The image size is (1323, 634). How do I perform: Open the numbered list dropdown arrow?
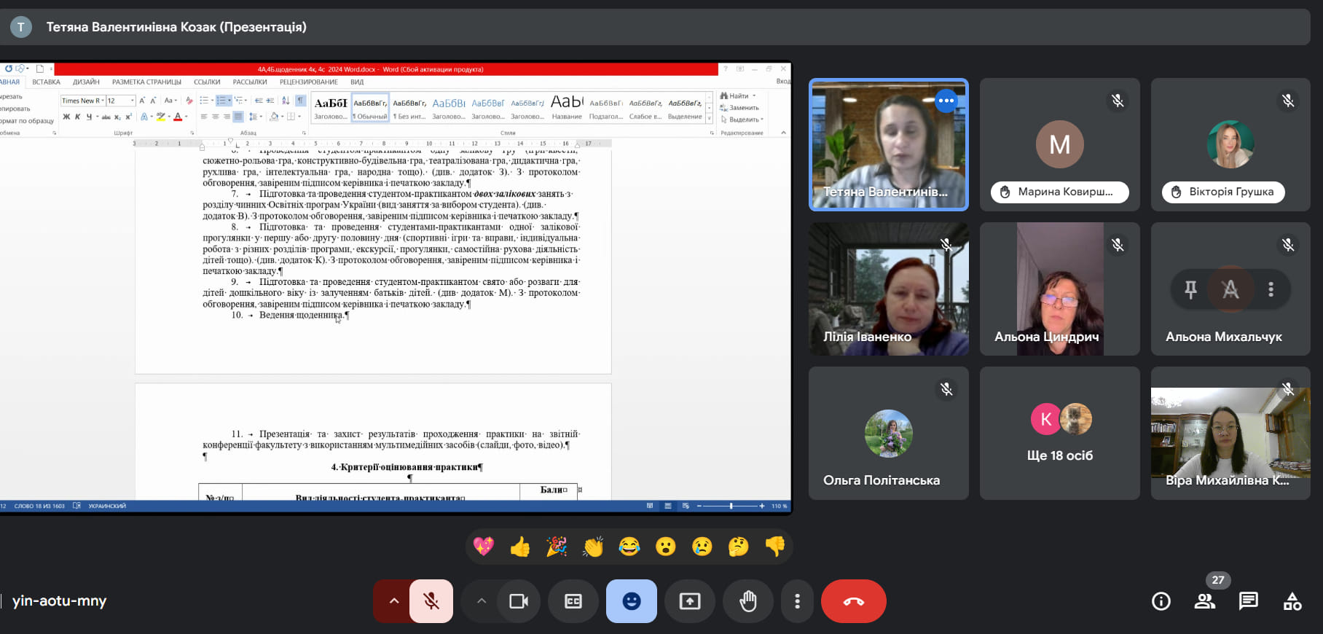[x=229, y=101]
